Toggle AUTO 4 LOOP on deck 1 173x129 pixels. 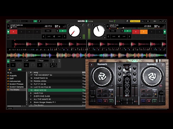54,37
